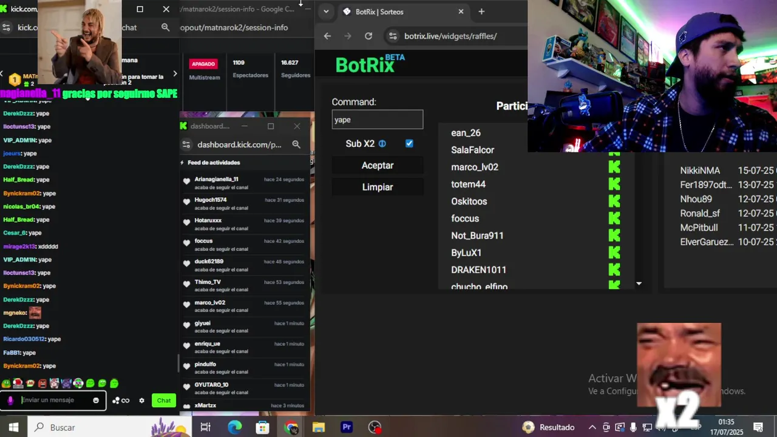
Task: Select participant Oskitoos
Action: tap(469, 202)
